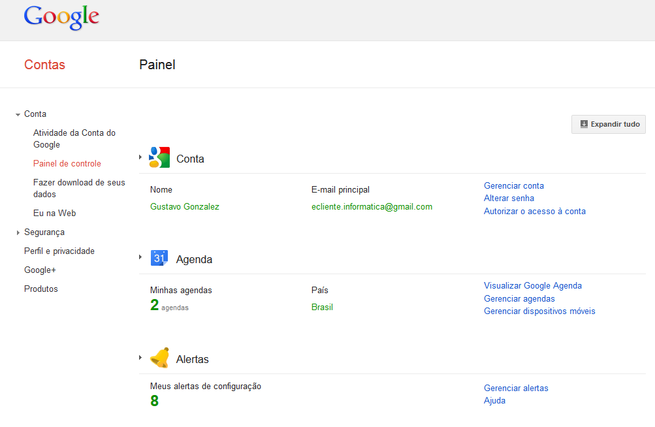Click the Gerenciar agendas link
The width and height of the screenshot is (655, 427).
pyautogui.click(x=519, y=299)
